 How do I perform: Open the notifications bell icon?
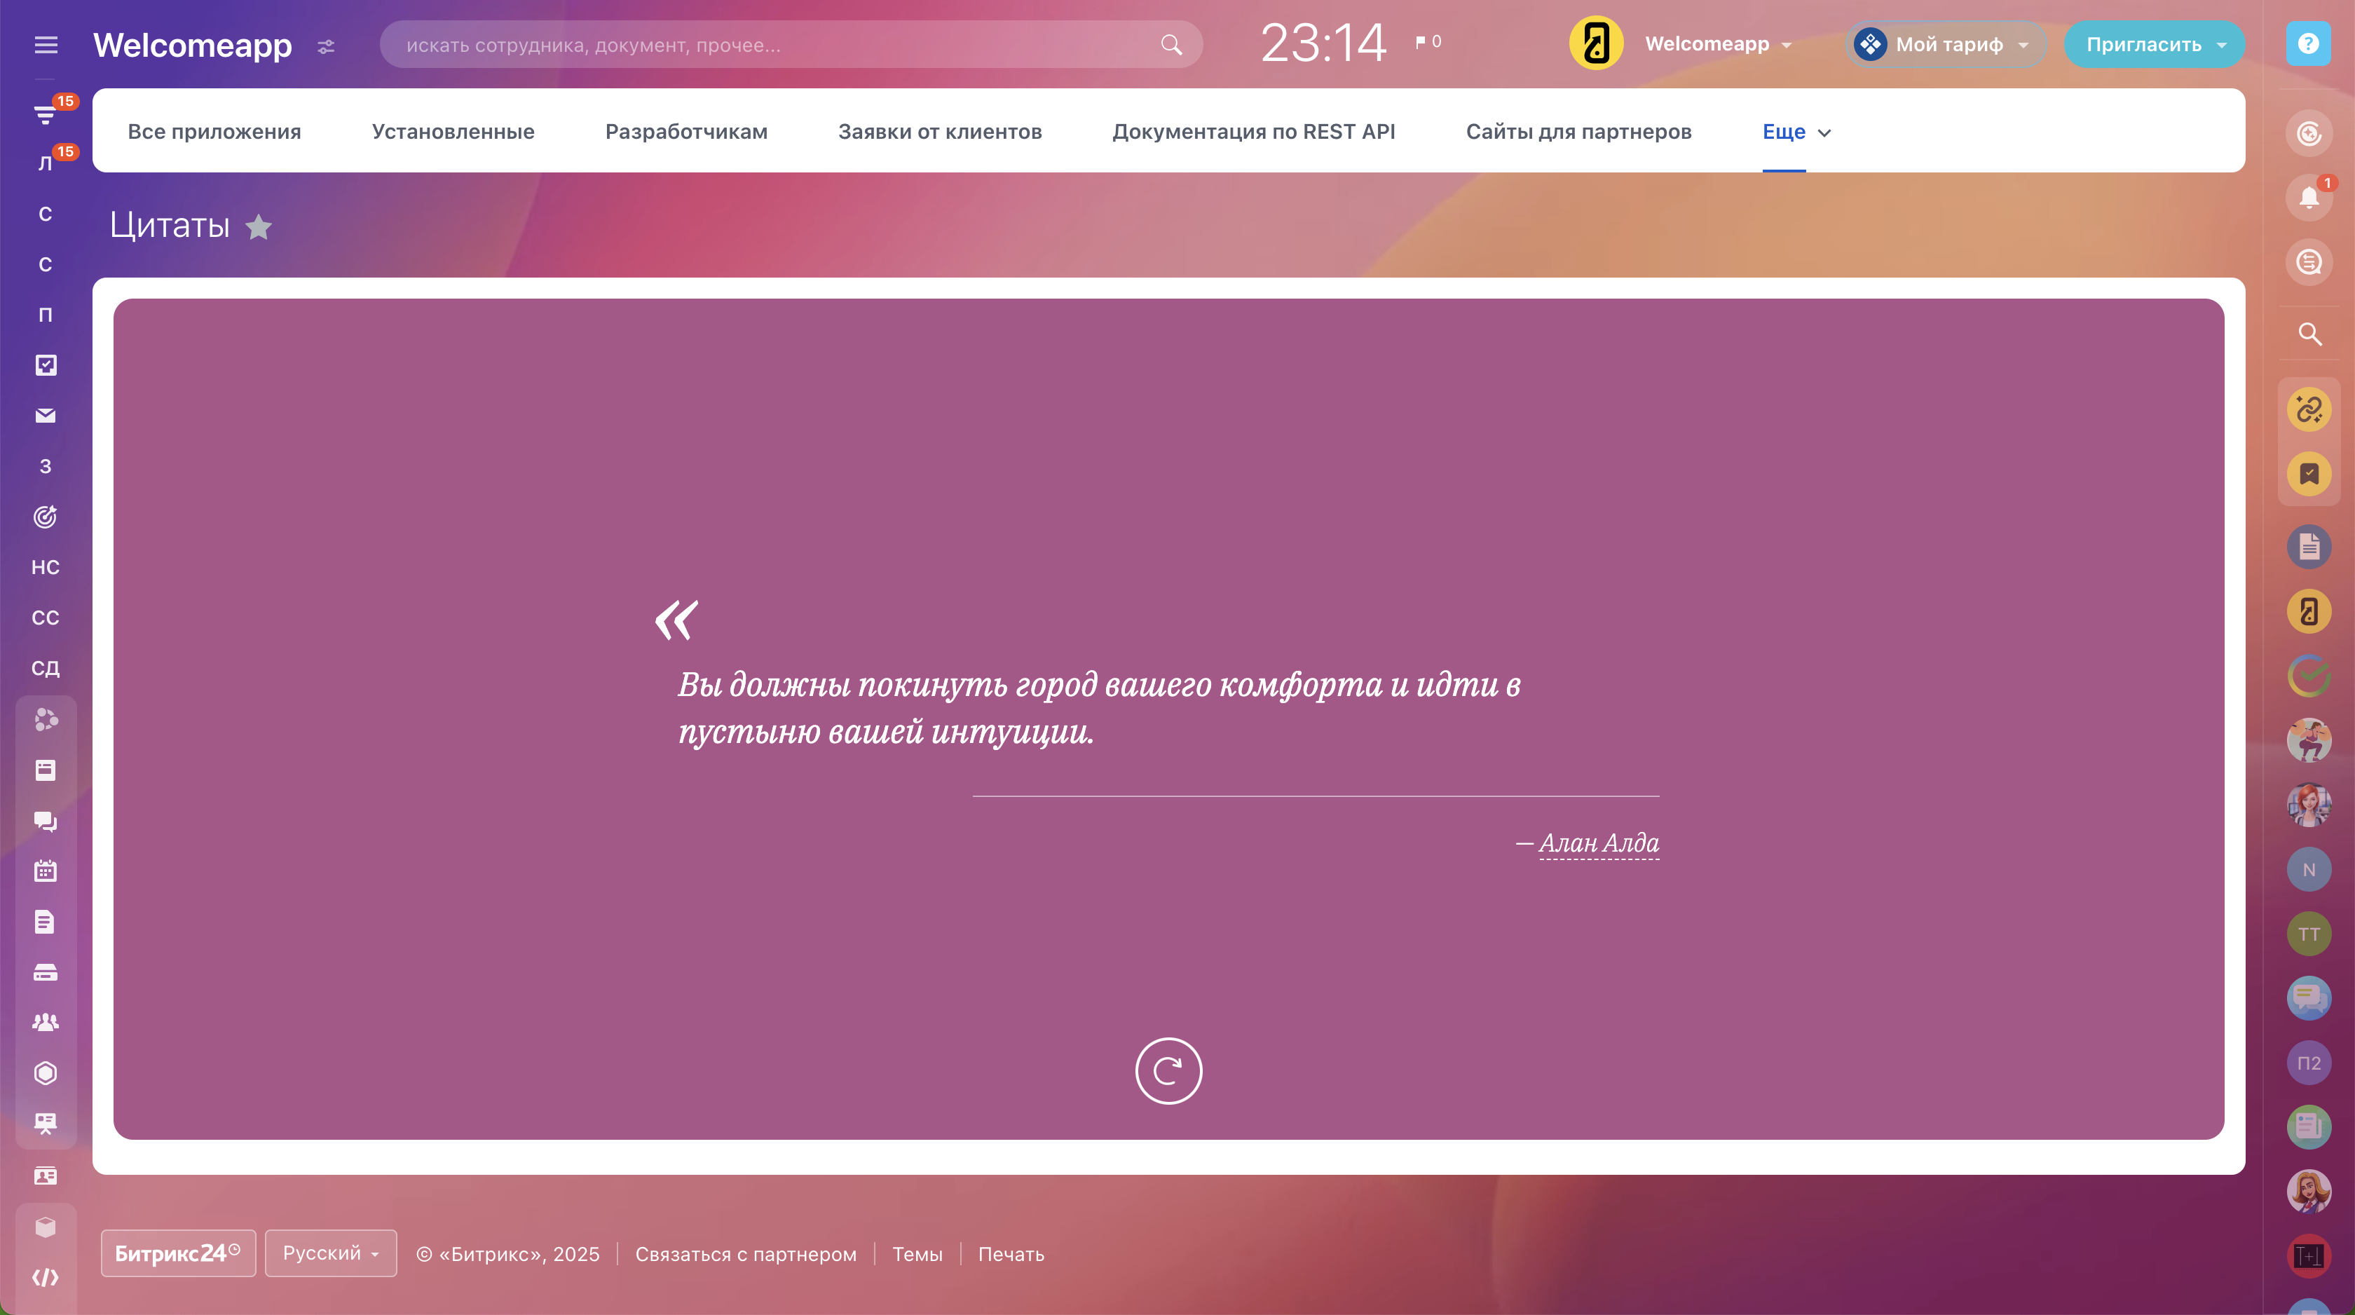pyautogui.click(x=2308, y=198)
